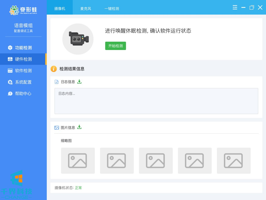Select 硬件检测 in the sidebar
Image resolution: width=266 pixels, height=200 pixels.
click(x=23, y=59)
